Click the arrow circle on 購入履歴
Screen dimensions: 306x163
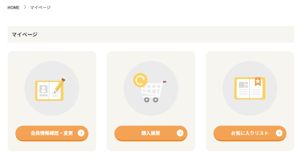click(180, 133)
